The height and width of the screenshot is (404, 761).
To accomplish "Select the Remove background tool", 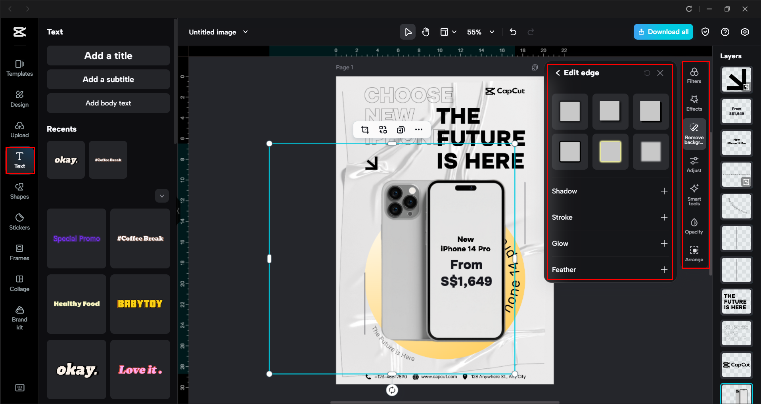I will (694, 134).
